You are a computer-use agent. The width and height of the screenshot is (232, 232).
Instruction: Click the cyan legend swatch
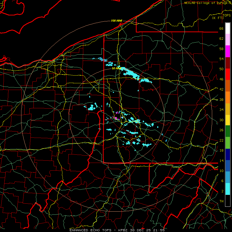(228, 189)
